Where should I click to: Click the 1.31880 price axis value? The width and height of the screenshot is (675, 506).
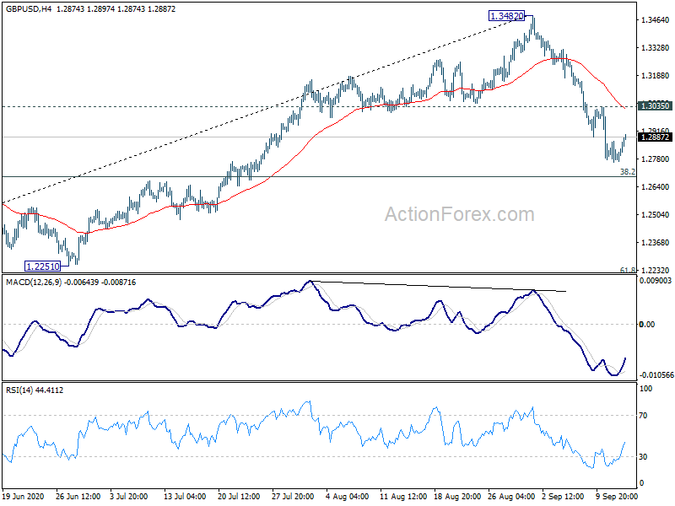point(656,76)
